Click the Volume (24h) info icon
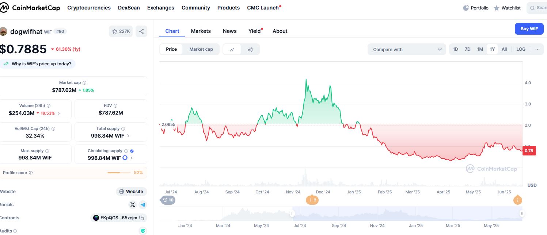This screenshot has height=235, width=547. pyautogui.click(x=49, y=106)
